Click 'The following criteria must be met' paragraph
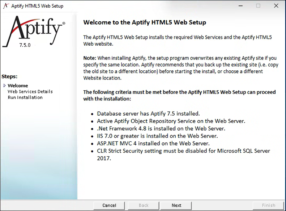Image resolution: width=286 pixels, height=211 pixels. click(x=179, y=95)
